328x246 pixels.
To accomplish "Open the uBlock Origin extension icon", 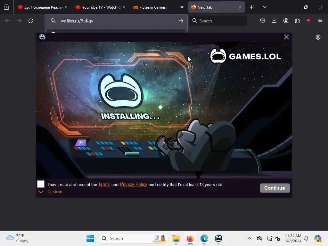I will 308,20.
